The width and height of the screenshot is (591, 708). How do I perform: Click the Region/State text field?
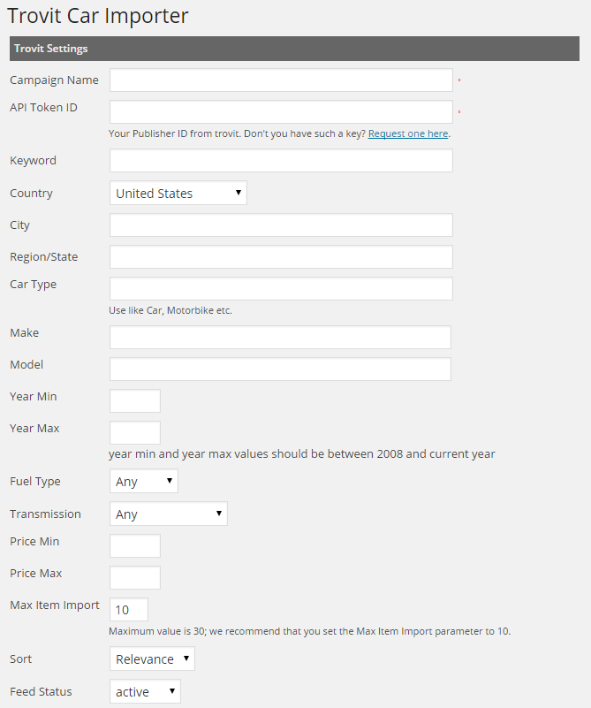[x=281, y=257]
